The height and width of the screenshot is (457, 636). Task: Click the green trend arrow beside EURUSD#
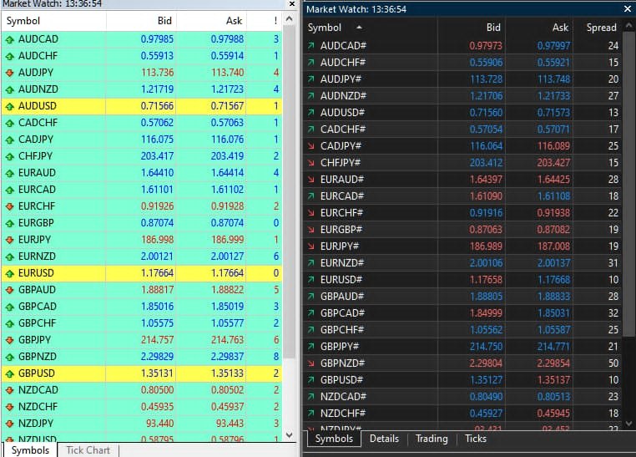(x=311, y=280)
